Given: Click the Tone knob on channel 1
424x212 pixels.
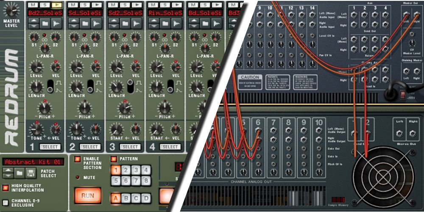Looking at the screenshot, I should coord(36,129).
